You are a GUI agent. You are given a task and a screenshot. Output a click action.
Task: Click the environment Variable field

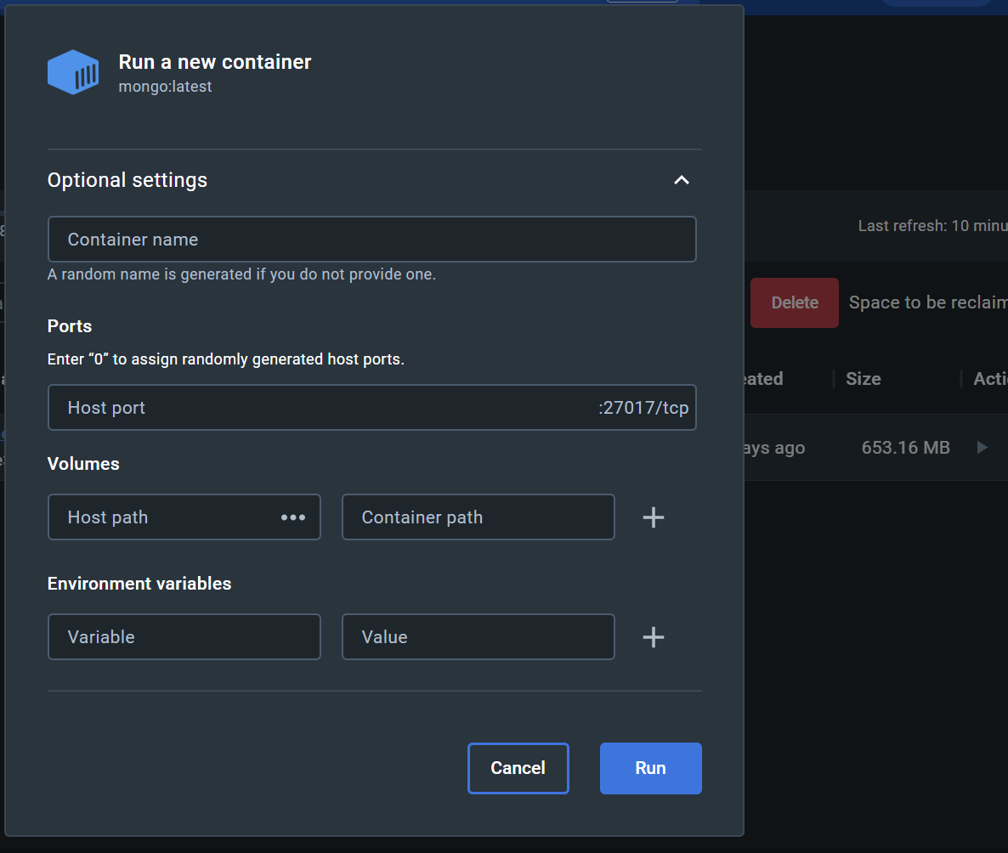click(x=184, y=636)
